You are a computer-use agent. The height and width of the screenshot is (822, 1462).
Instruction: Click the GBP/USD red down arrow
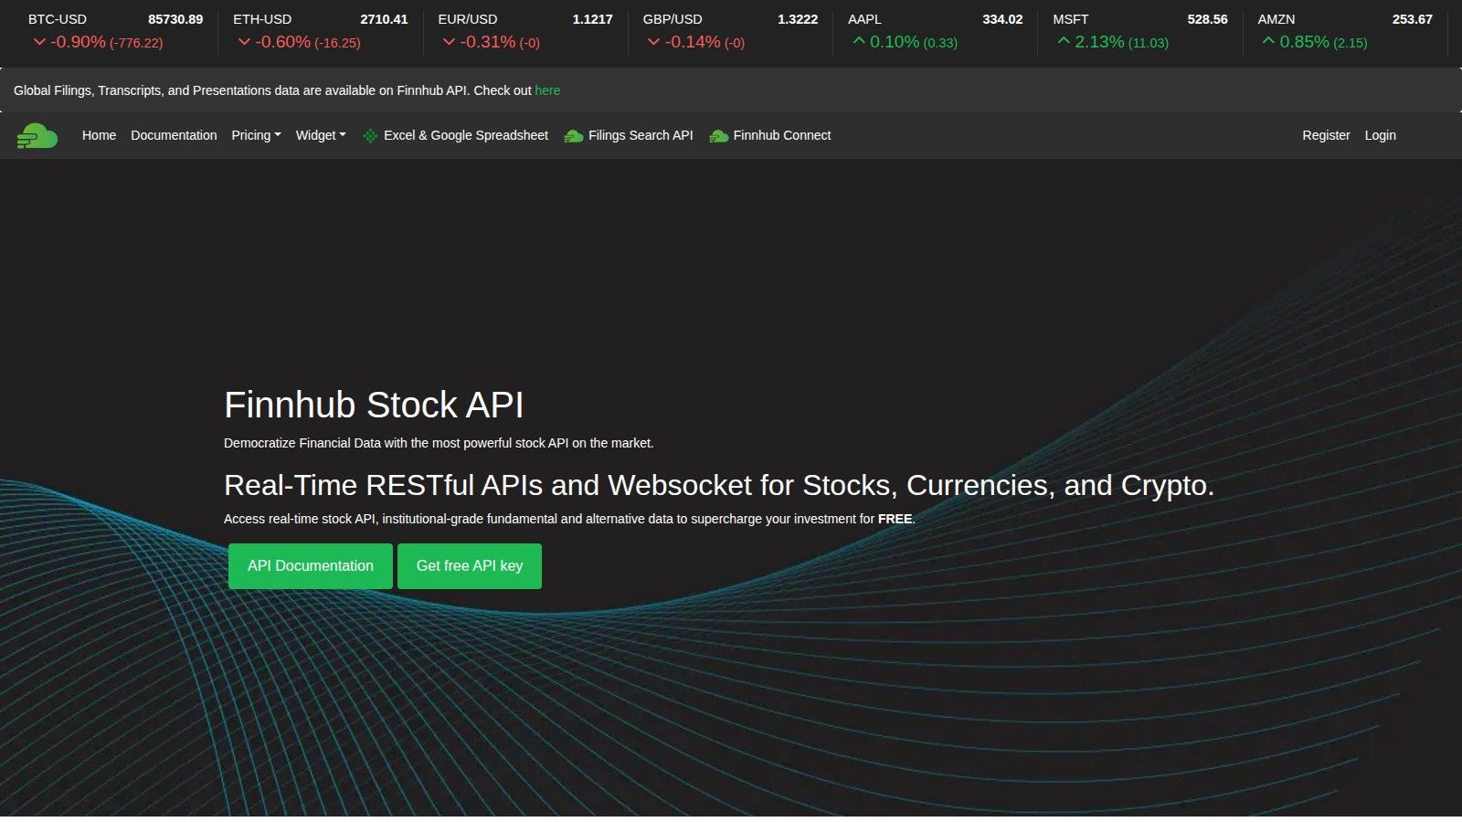653,42
